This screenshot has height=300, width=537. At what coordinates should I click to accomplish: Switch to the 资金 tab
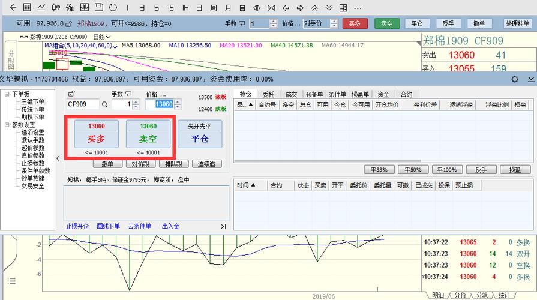(x=383, y=95)
